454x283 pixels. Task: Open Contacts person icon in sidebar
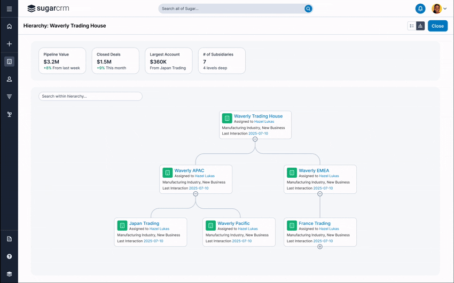(x=9, y=79)
